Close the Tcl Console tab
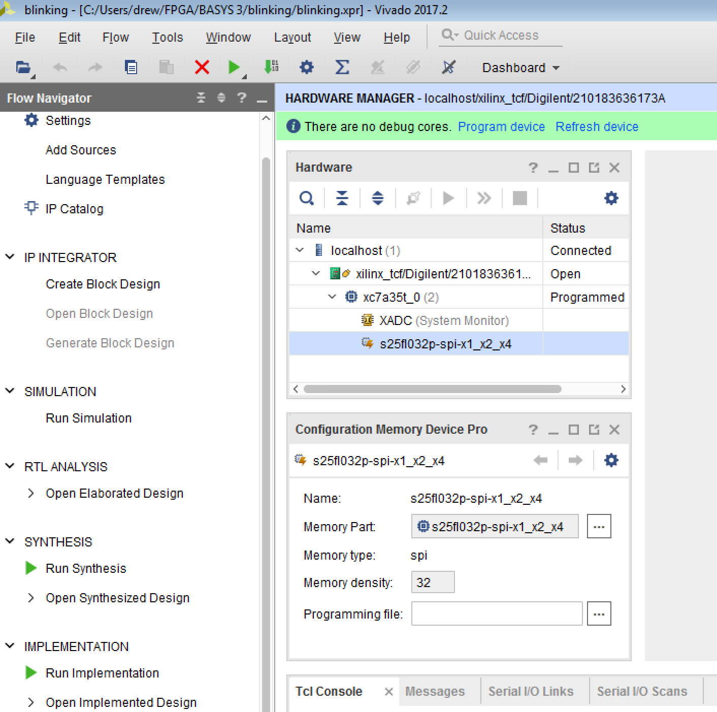 [388, 691]
